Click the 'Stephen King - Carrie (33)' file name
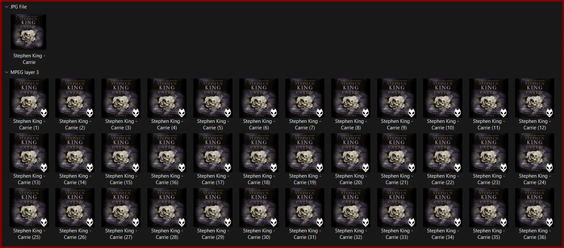 click(x=397, y=234)
